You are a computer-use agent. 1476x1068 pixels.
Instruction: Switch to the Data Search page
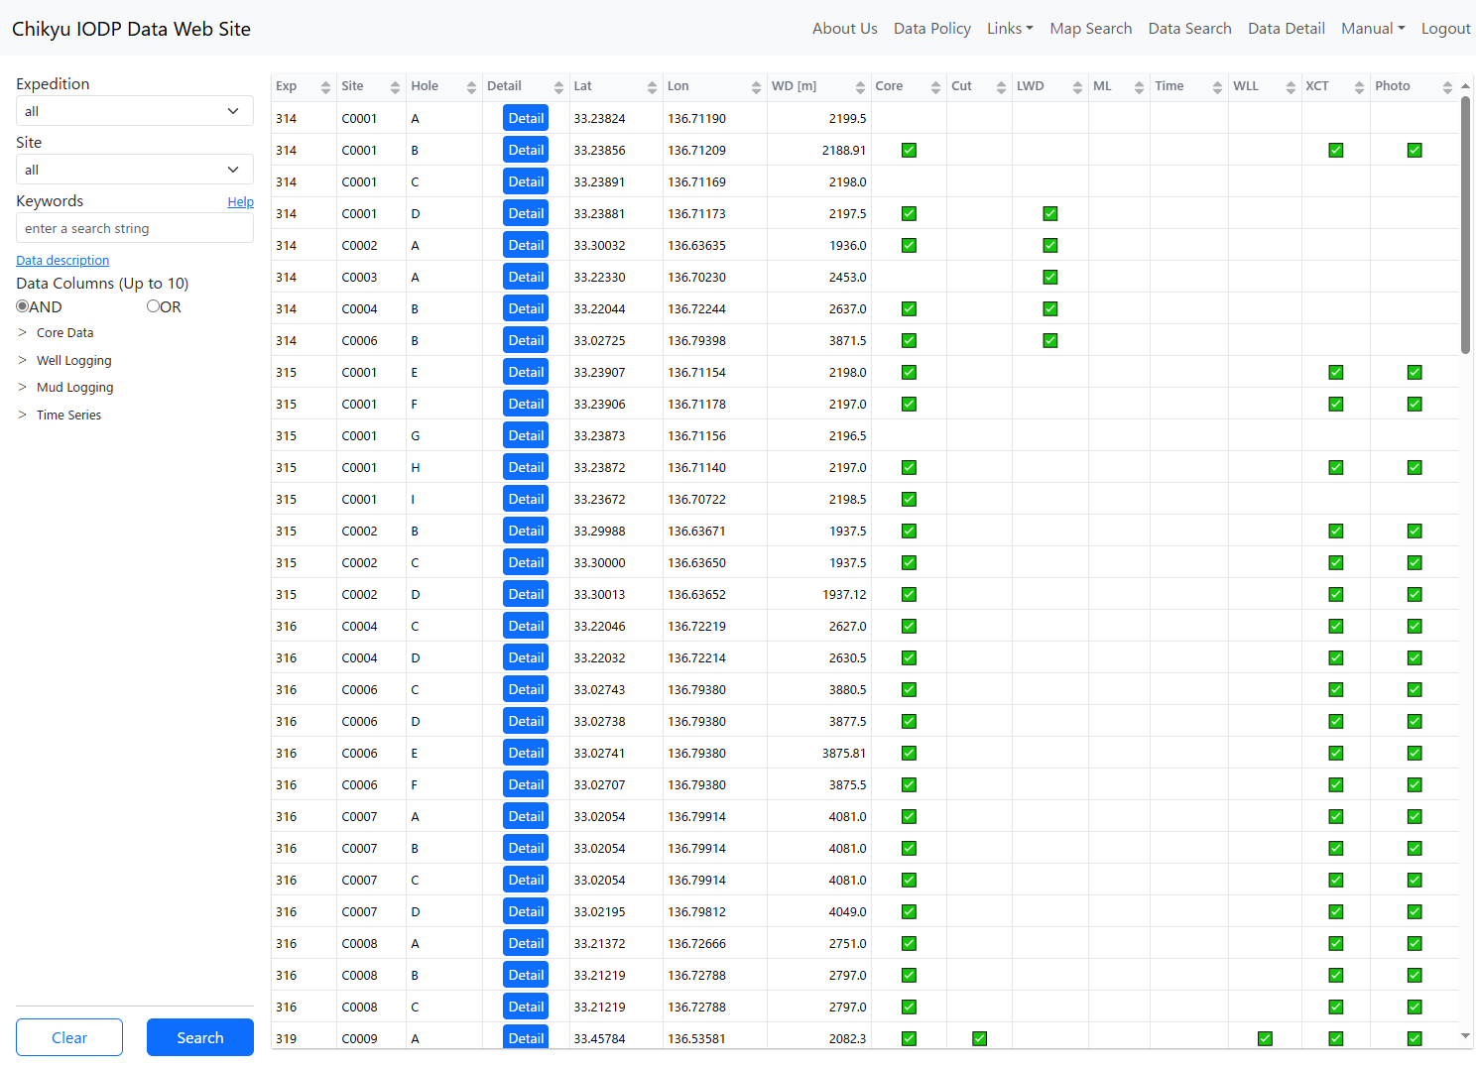pyautogui.click(x=1189, y=29)
